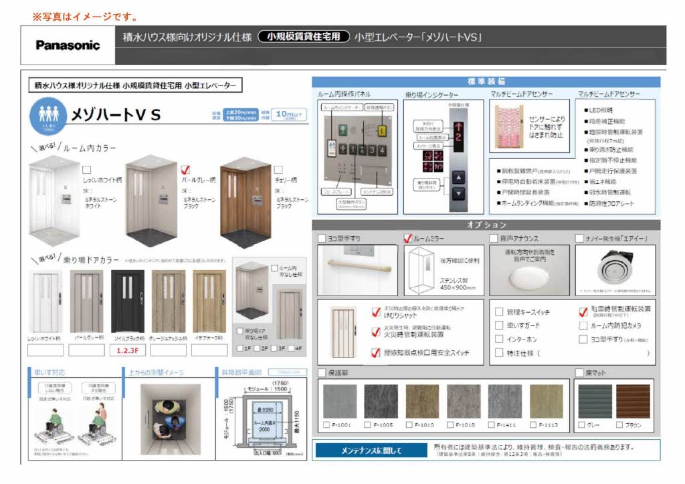This screenshot has width=685, height=484.
Task: Uncheck the パールグレー柄 room color box
Action: [185, 170]
